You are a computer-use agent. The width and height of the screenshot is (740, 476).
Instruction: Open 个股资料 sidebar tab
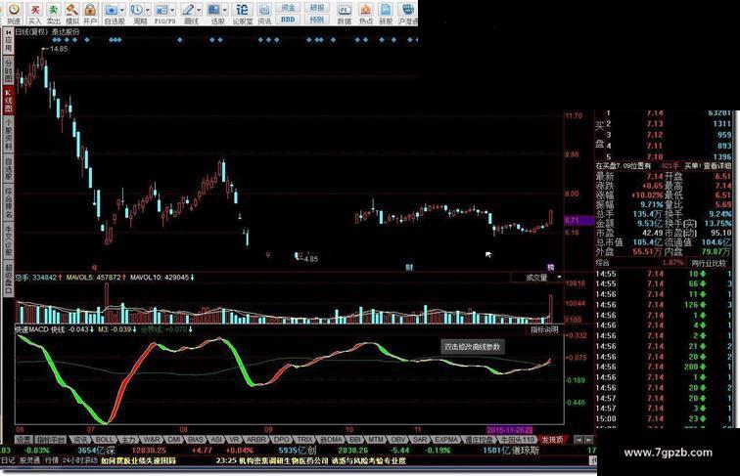click(x=9, y=134)
